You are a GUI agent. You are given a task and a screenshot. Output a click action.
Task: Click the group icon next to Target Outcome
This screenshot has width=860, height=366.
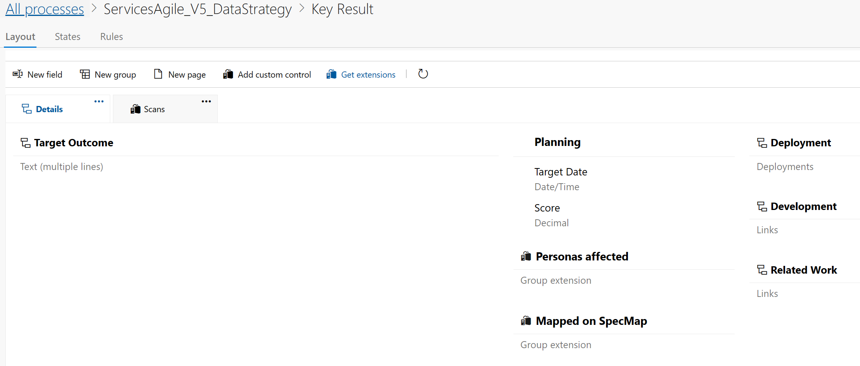click(25, 143)
